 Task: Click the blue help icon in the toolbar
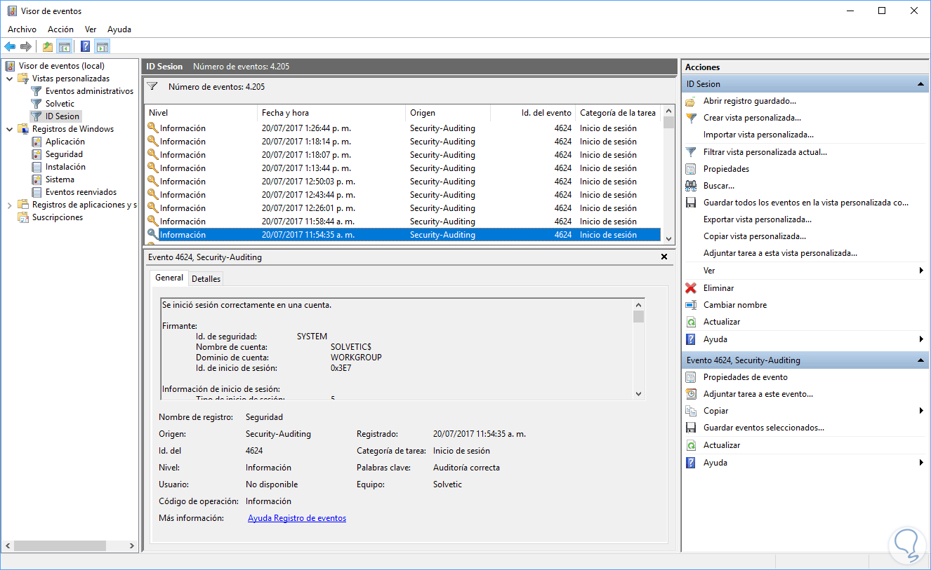pyautogui.click(x=85, y=47)
